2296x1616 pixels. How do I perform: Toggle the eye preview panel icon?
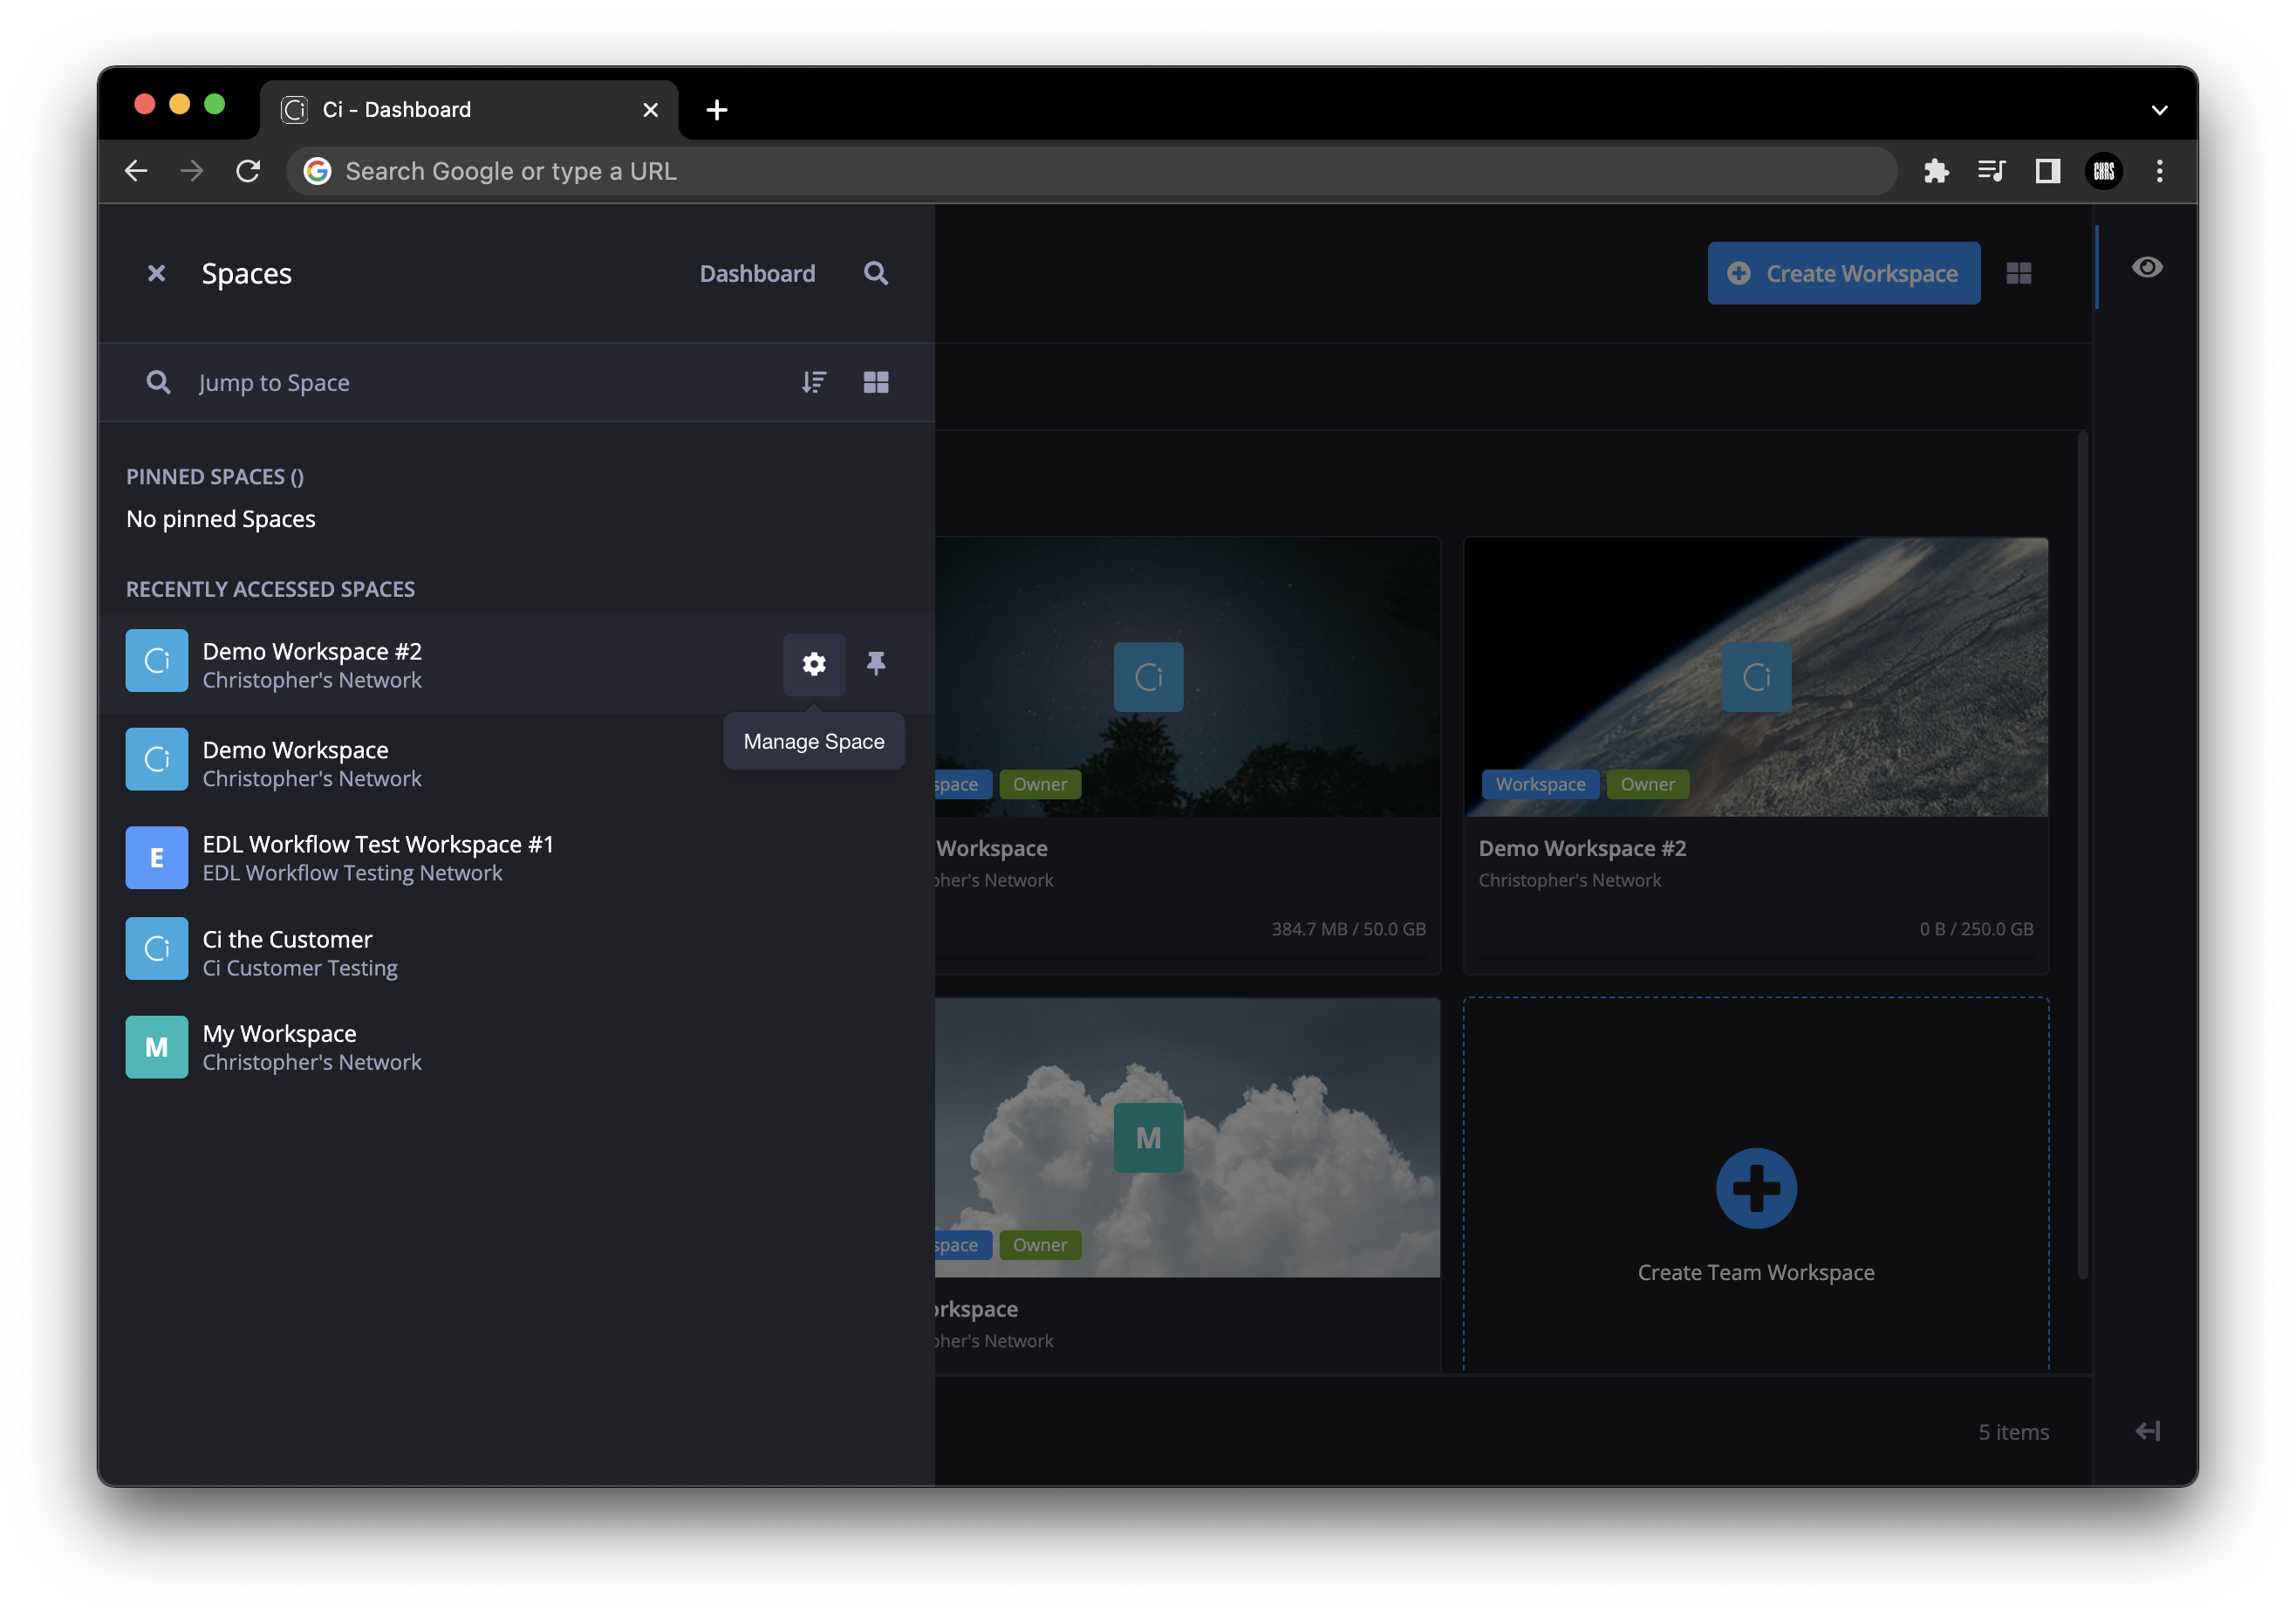[x=2146, y=267]
